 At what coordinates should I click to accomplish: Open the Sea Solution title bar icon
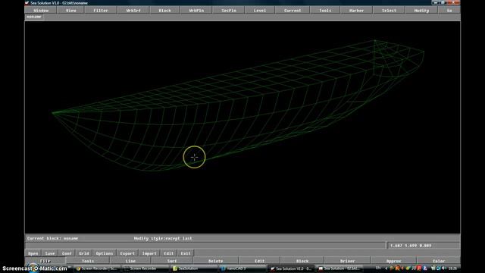27,3
